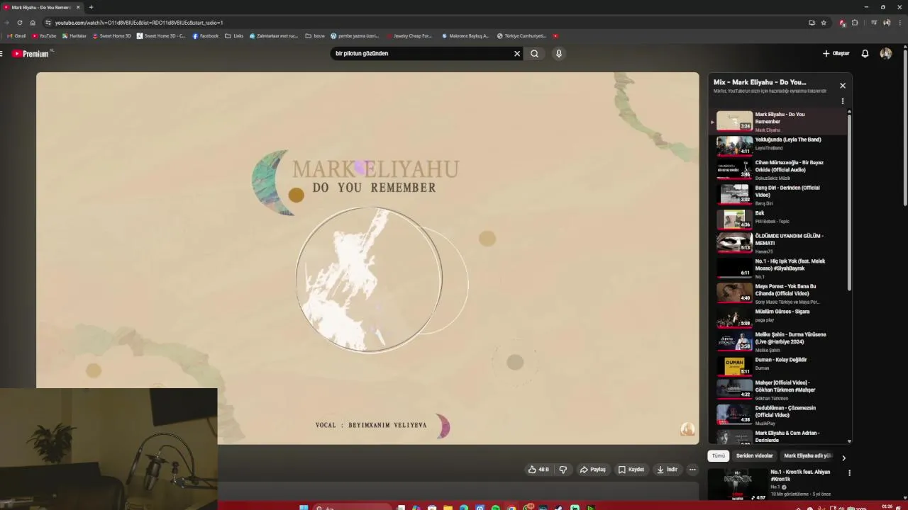Open Haritalar bookmark

point(74,35)
